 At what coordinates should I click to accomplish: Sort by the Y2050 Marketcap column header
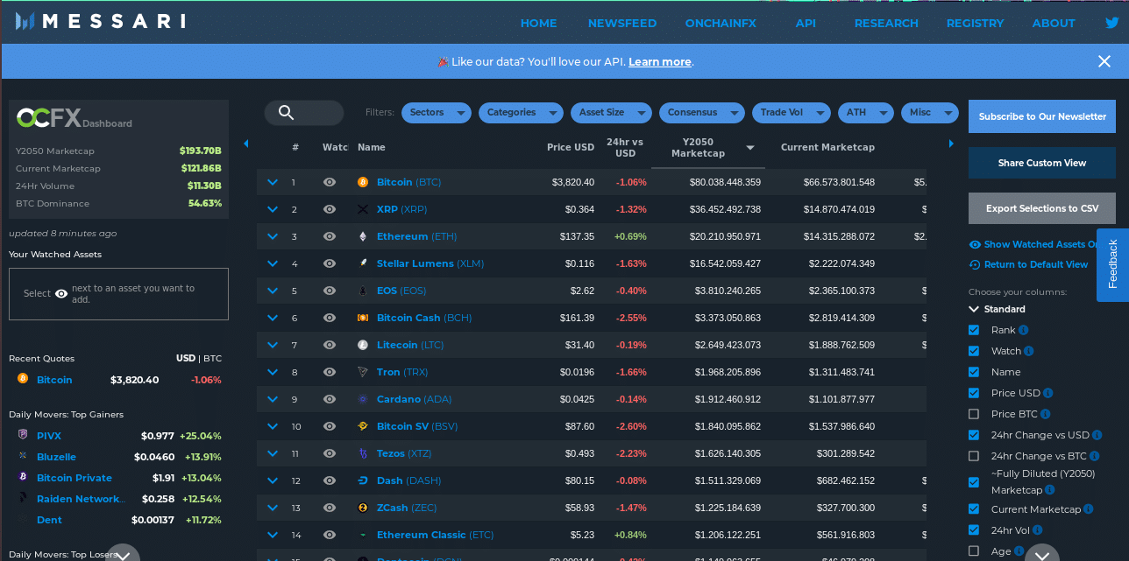tap(708, 147)
